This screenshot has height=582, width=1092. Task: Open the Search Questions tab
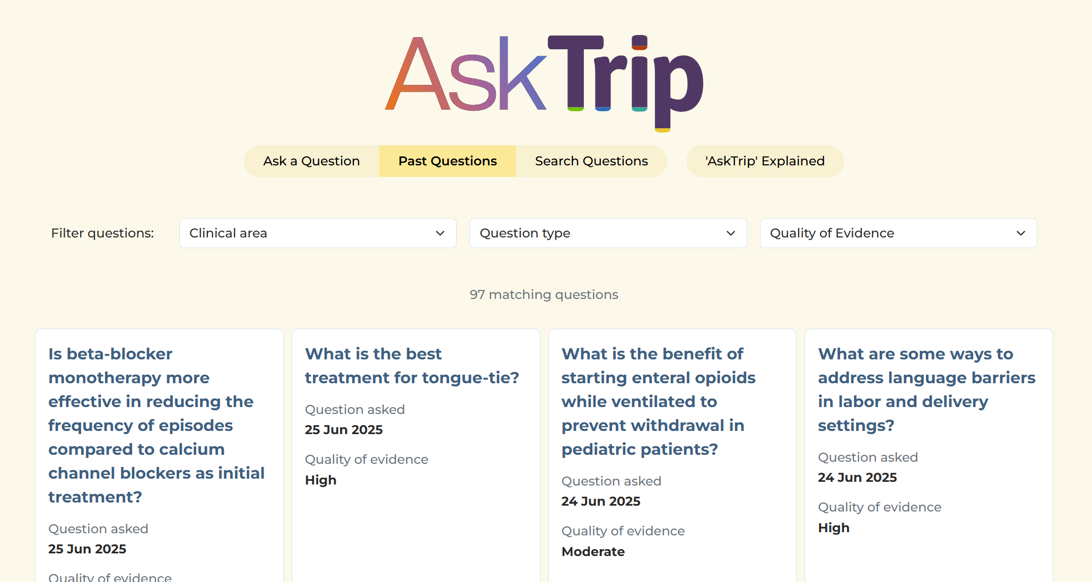[591, 161]
